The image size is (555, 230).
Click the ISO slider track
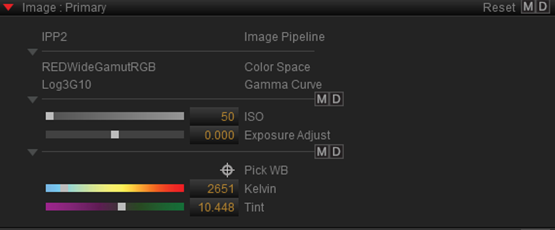point(115,116)
